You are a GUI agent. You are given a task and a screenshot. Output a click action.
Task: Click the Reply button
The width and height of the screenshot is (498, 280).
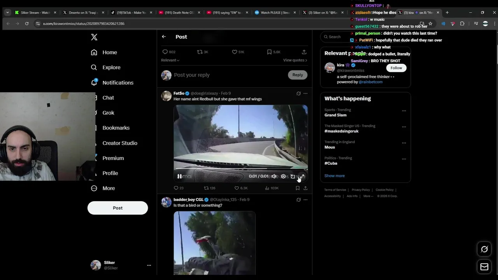click(298, 75)
